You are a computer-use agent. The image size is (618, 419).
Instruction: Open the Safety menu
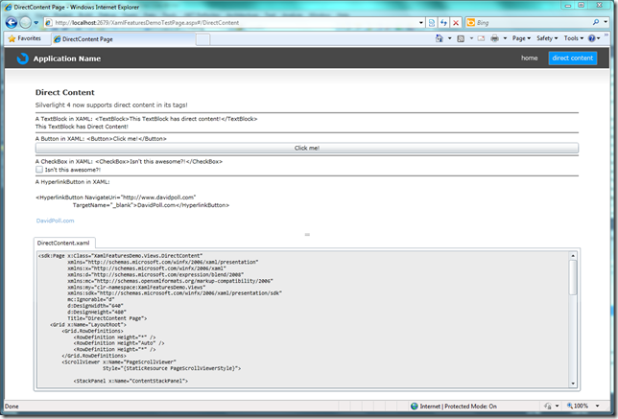(547, 38)
